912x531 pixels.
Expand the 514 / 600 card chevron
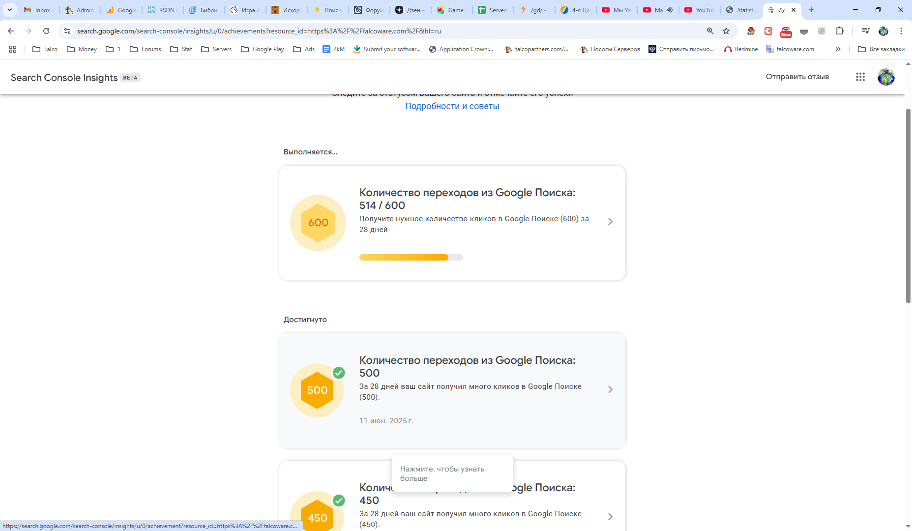coord(610,222)
